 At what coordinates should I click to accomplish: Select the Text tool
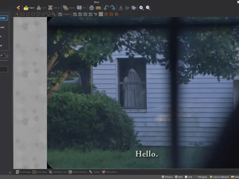coord(81,8)
